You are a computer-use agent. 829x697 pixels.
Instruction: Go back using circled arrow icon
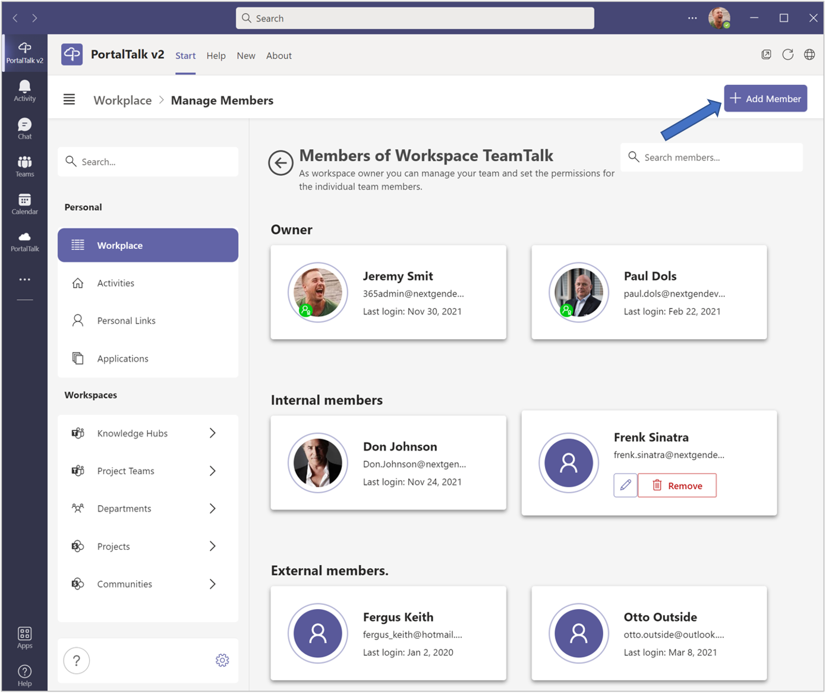click(280, 163)
